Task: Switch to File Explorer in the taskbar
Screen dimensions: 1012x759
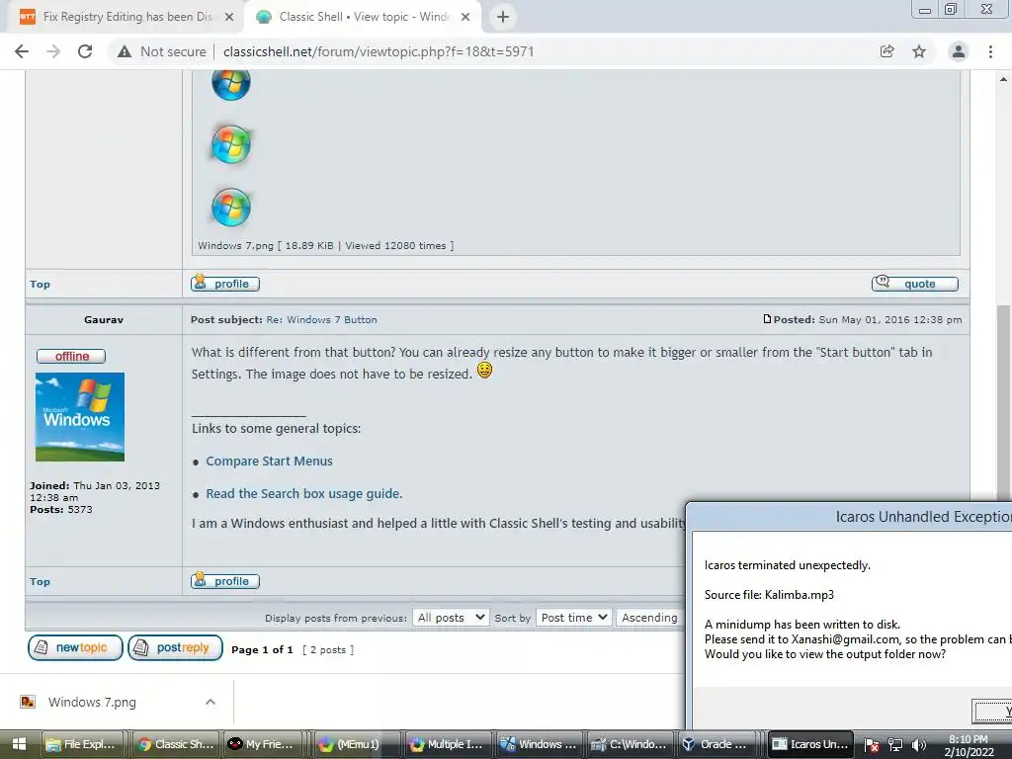Action: click(x=82, y=745)
